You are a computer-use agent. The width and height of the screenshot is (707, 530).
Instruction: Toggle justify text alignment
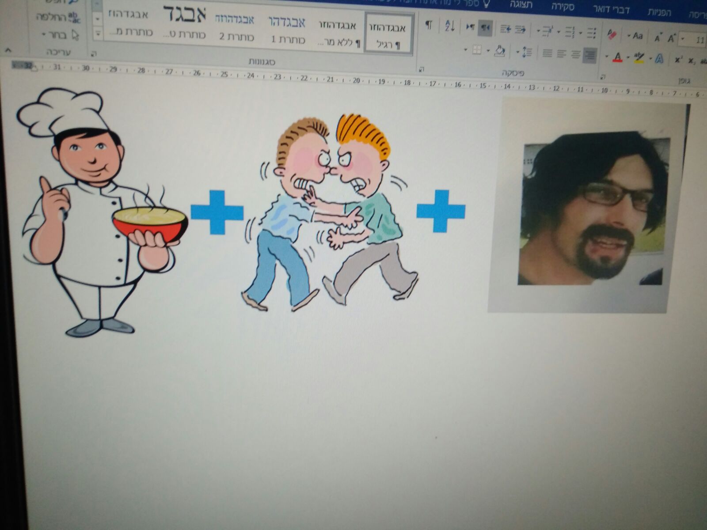(547, 53)
